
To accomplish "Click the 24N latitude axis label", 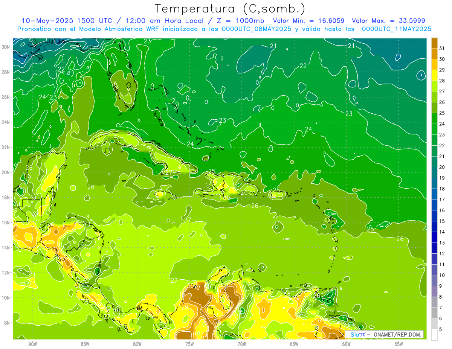I will click(6, 122).
